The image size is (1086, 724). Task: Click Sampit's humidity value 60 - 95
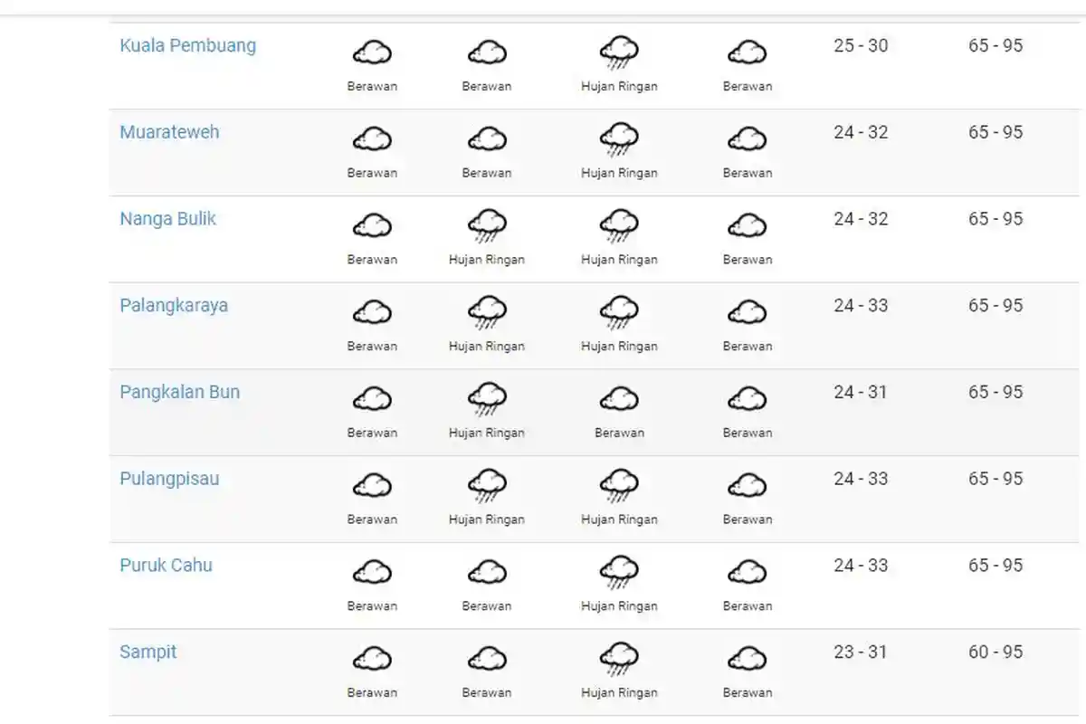[995, 652]
